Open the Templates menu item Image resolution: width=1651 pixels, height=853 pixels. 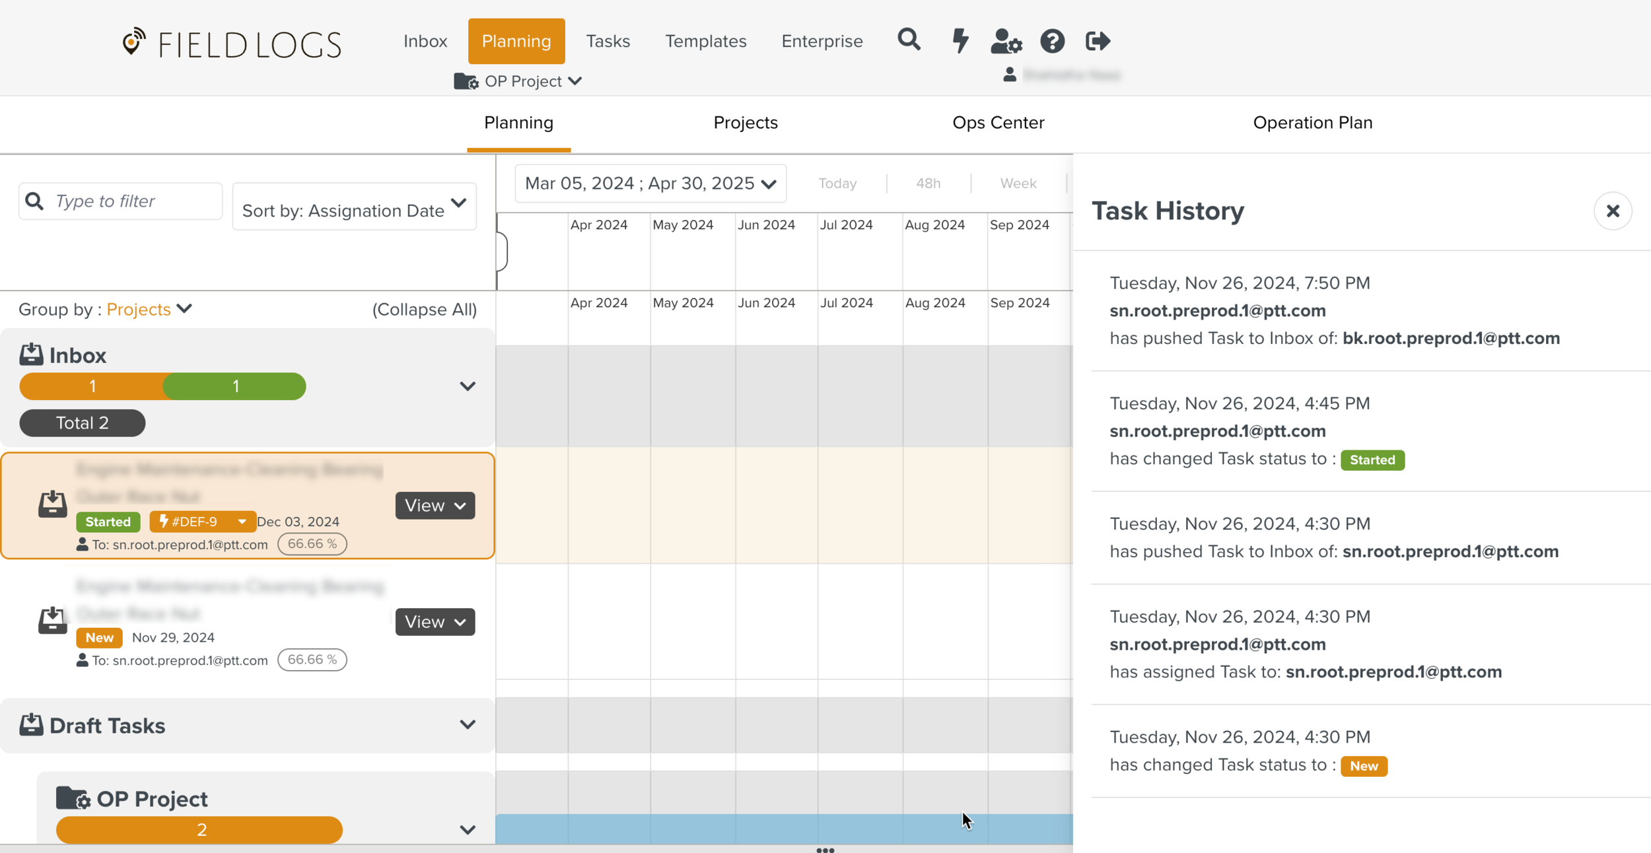(x=705, y=41)
